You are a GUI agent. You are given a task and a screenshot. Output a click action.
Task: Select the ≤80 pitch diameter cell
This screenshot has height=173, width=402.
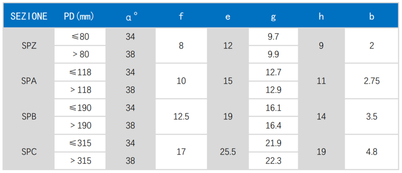pyautogui.click(x=80, y=37)
